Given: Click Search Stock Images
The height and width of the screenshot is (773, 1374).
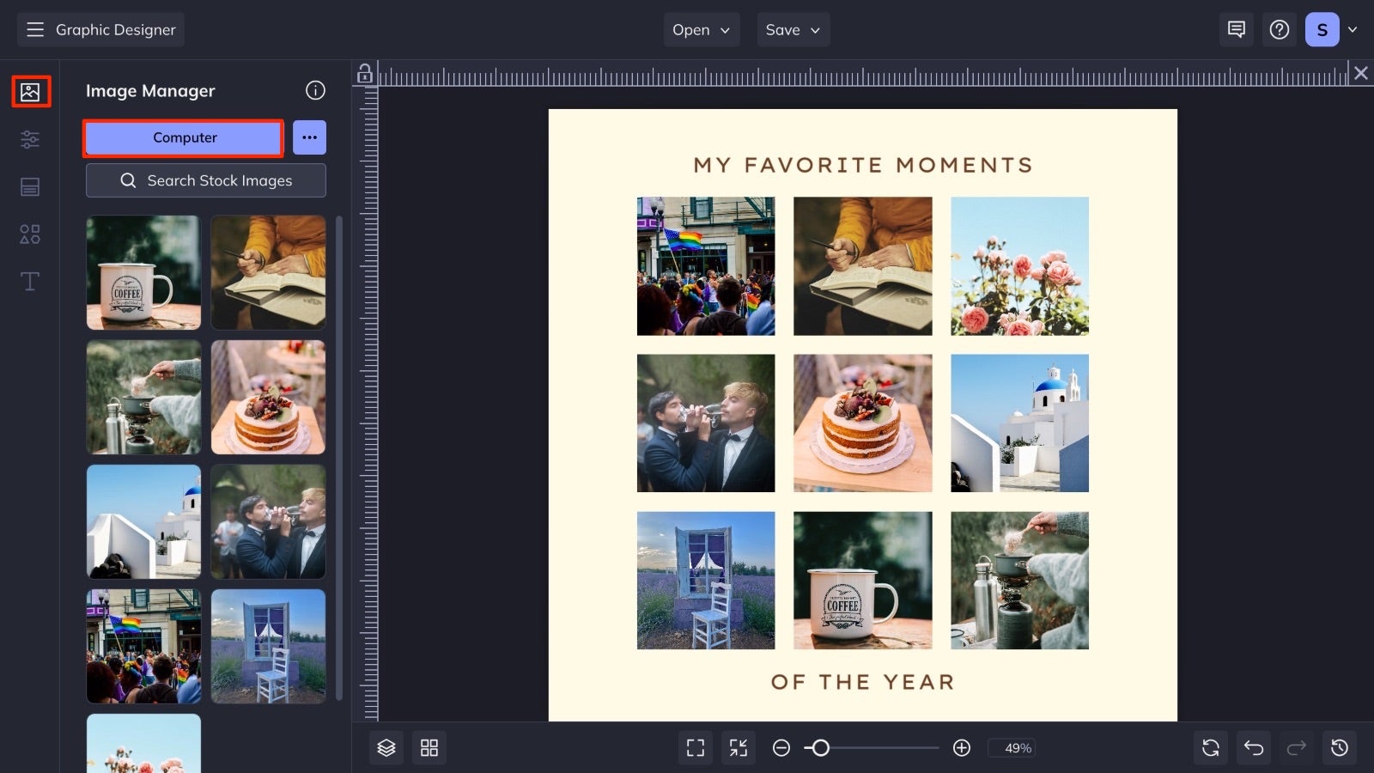Looking at the screenshot, I should click(x=205, y=180).
